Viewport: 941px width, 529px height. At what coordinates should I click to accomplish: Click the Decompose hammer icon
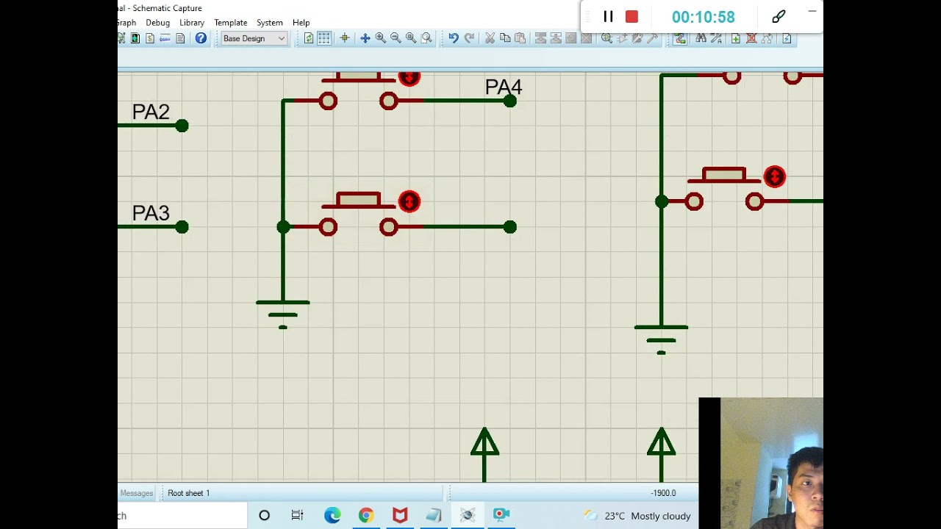tap(652, 38)
